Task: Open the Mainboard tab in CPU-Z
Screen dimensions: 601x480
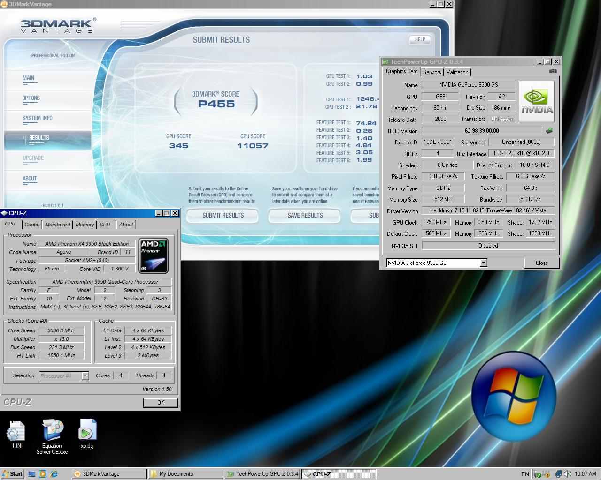Action: [x=58, y=225]
